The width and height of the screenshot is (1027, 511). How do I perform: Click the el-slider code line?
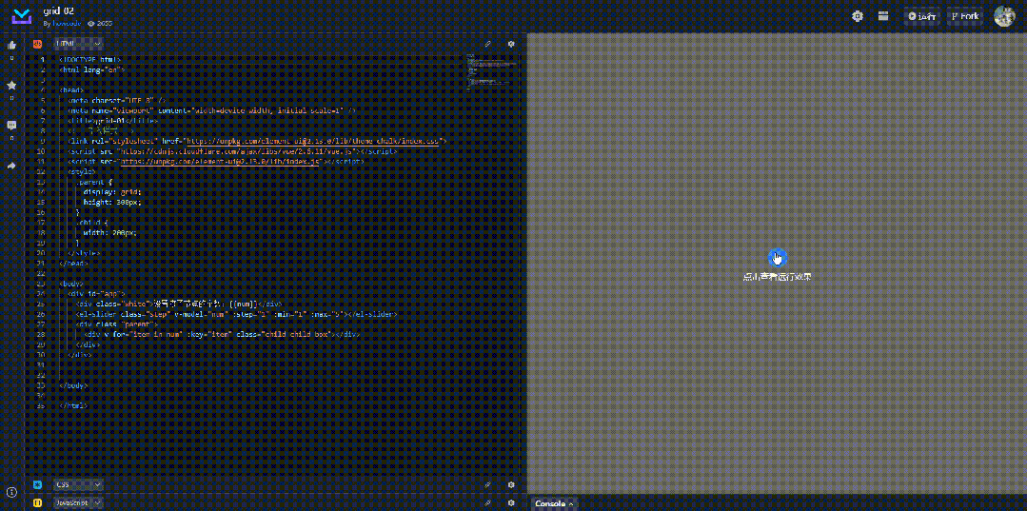pyautogui.click(x=236, y=314)
